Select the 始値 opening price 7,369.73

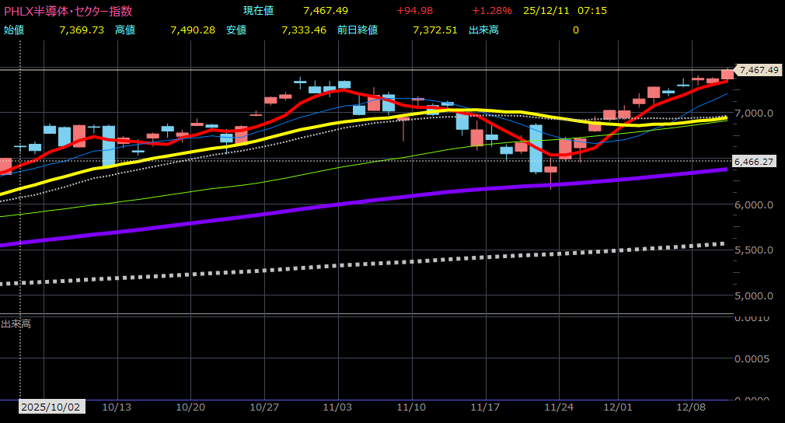coord(81,30)
